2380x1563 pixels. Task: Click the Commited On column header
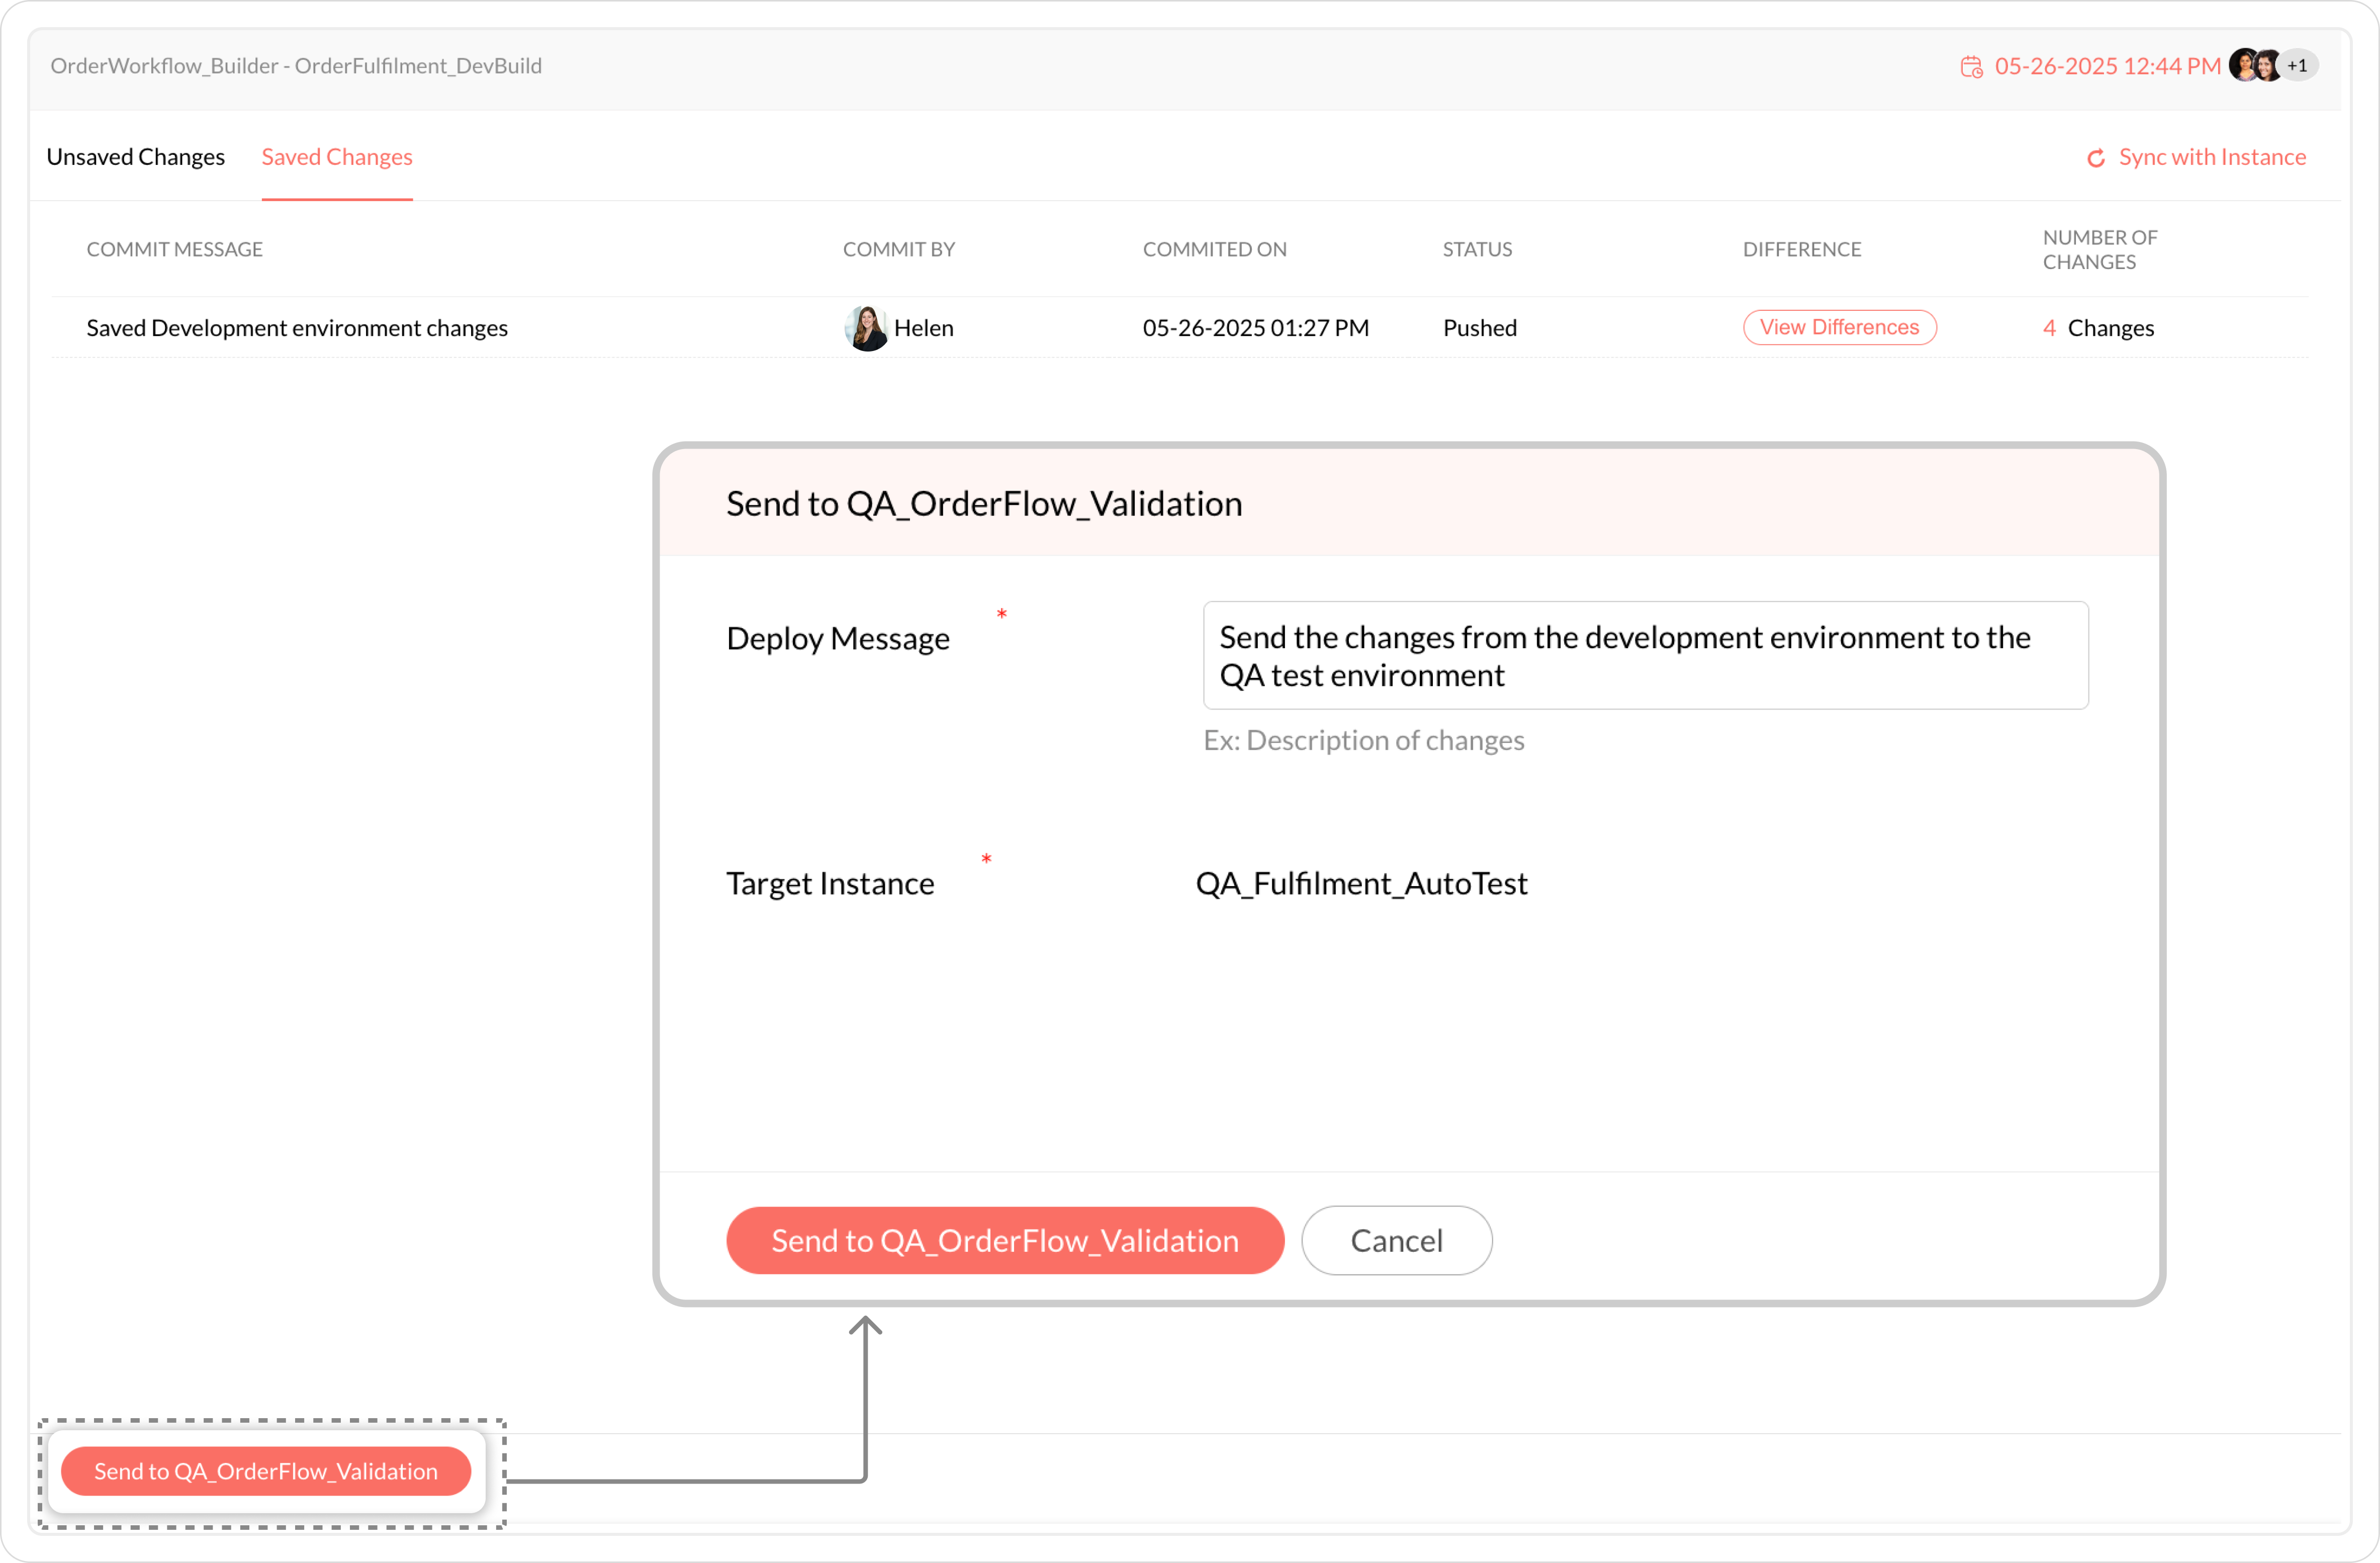1214,249
